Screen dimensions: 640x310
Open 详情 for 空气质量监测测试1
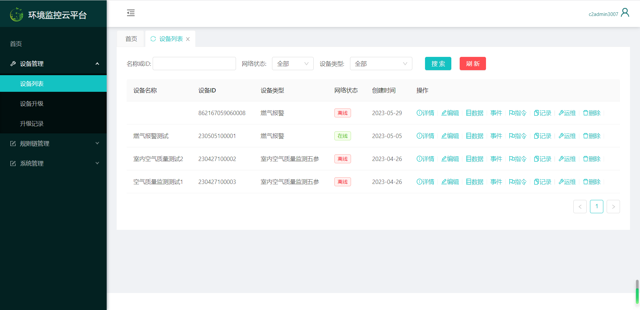pos(425,182)
